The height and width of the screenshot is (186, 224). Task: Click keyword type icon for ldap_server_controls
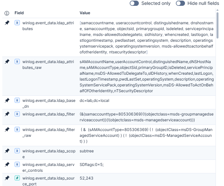coord(17,164)
